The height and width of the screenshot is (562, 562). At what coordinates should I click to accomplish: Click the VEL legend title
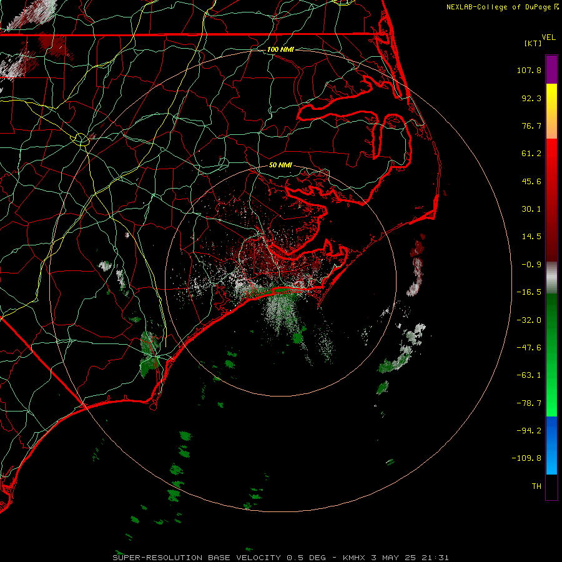pyautogui.click(x=548, y=37)
